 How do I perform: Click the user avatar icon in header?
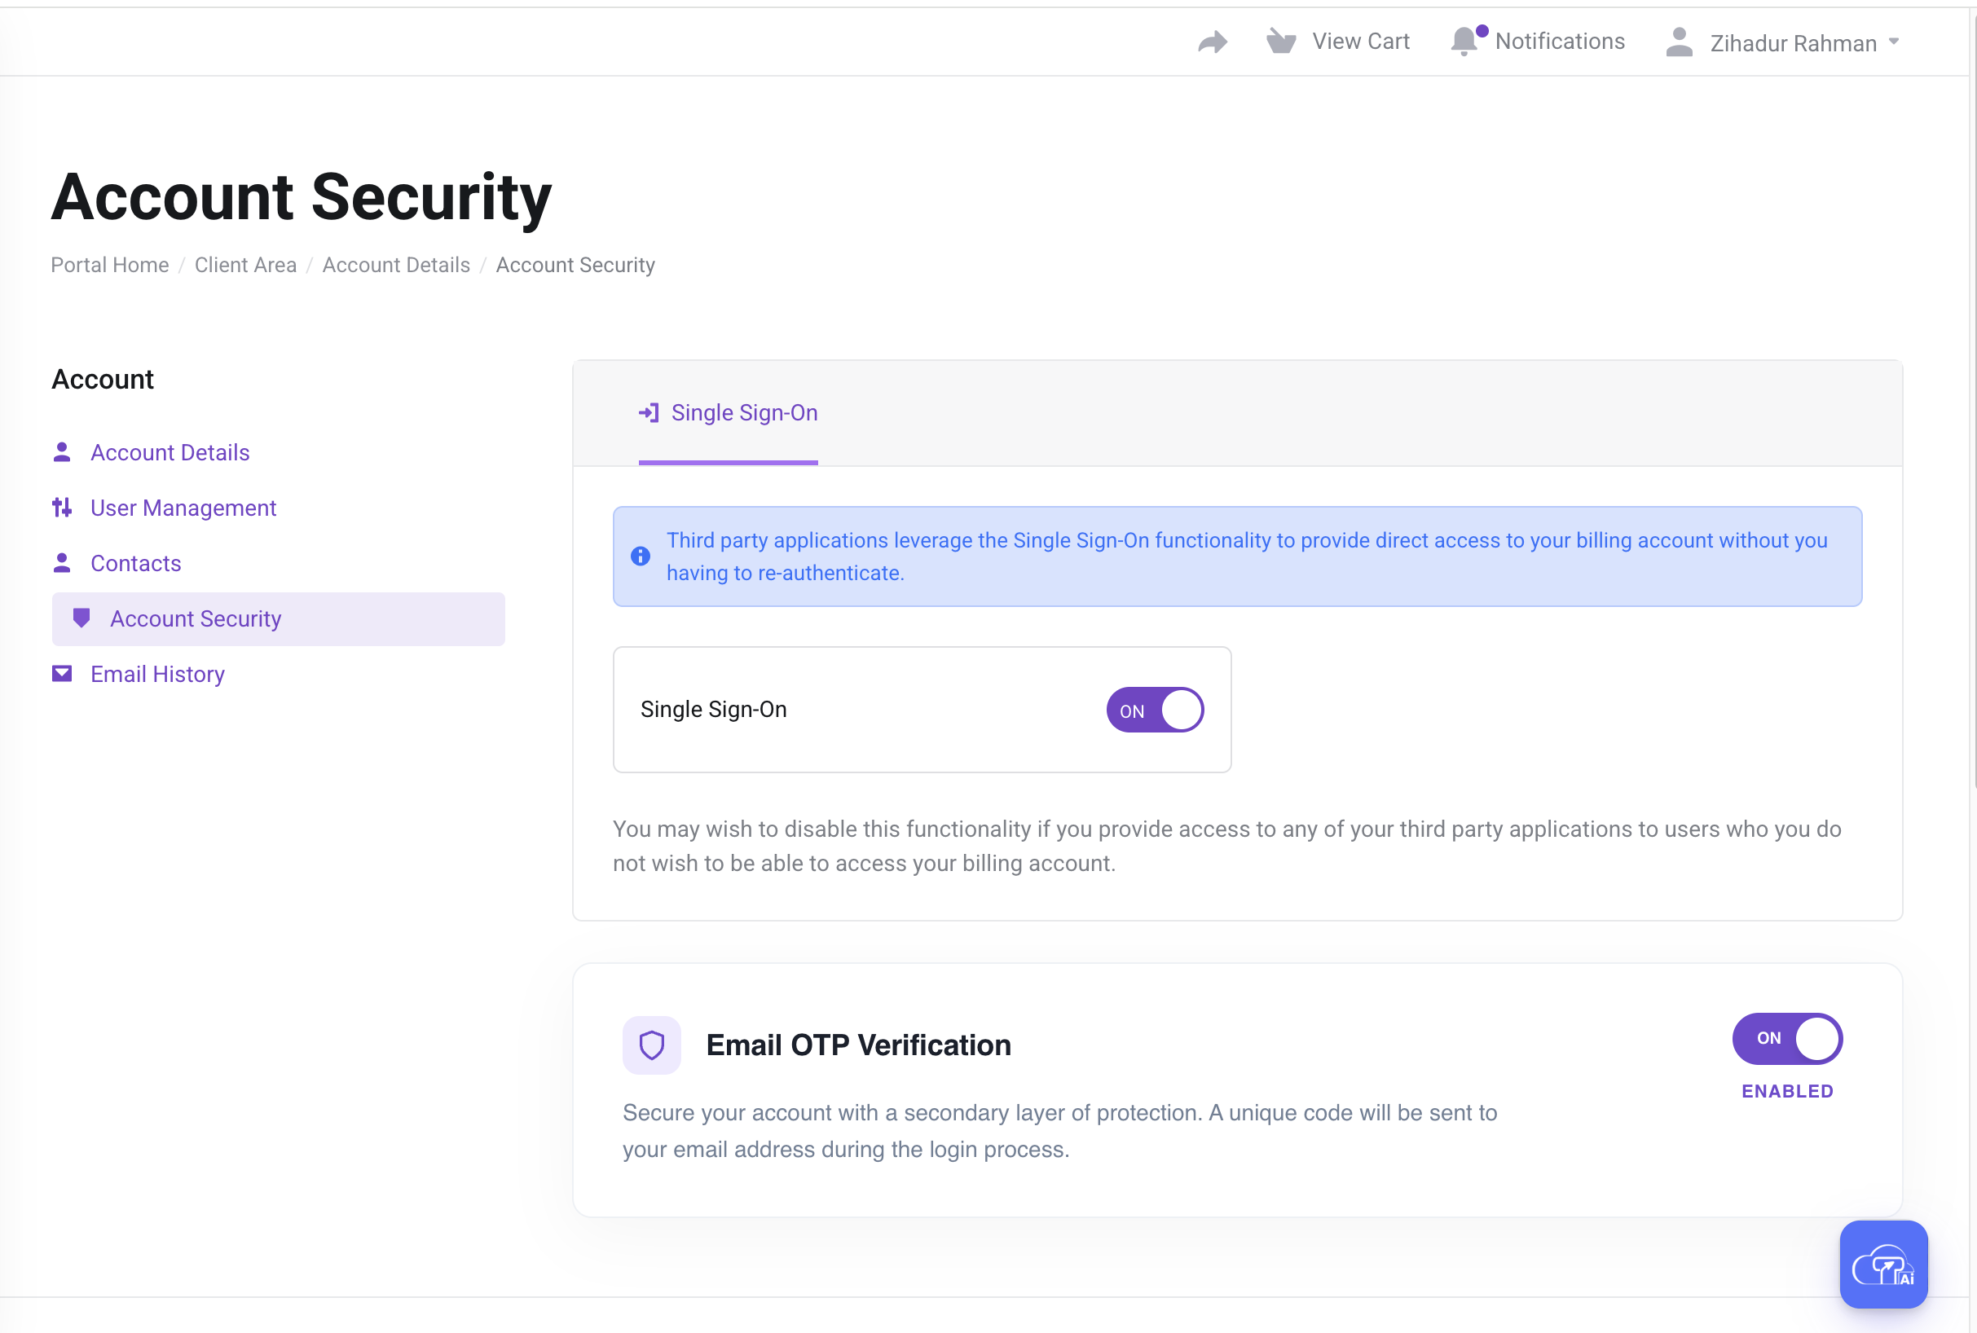pos(1678,41)
